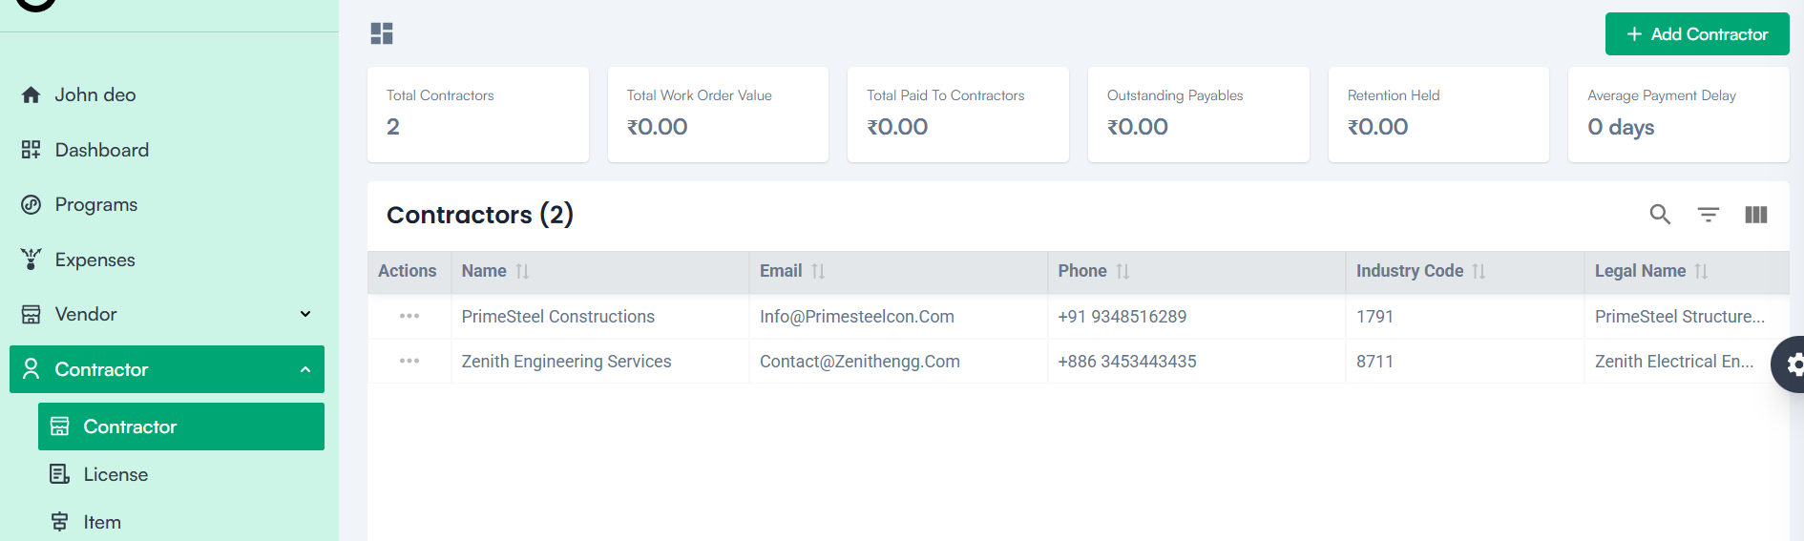The width and height of the screenshot is (1804, 541).
Task: Click the dashboard grid layout icon
Action: [382, 33]
